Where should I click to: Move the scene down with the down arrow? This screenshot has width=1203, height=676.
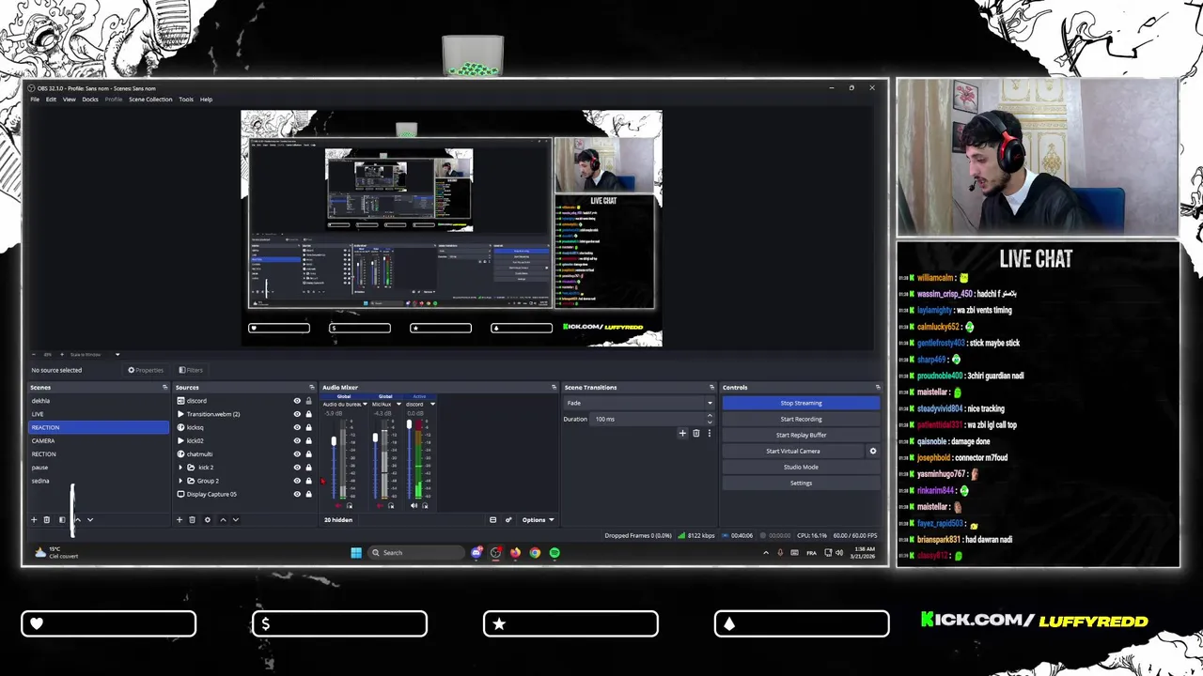90,519
